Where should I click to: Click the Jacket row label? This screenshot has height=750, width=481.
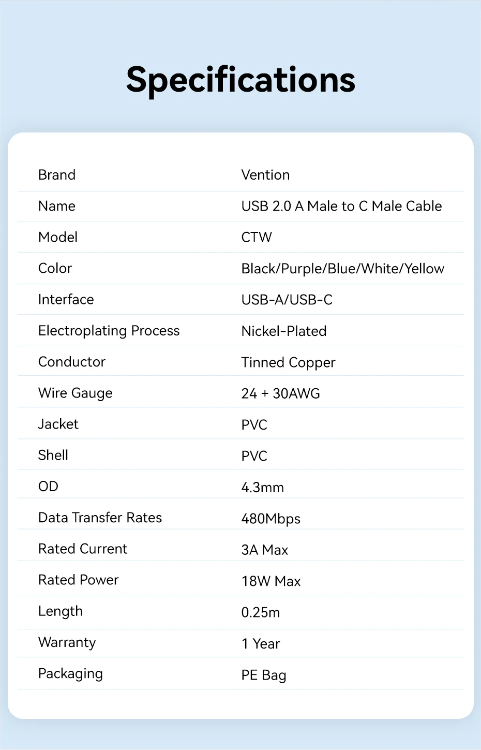58,424
